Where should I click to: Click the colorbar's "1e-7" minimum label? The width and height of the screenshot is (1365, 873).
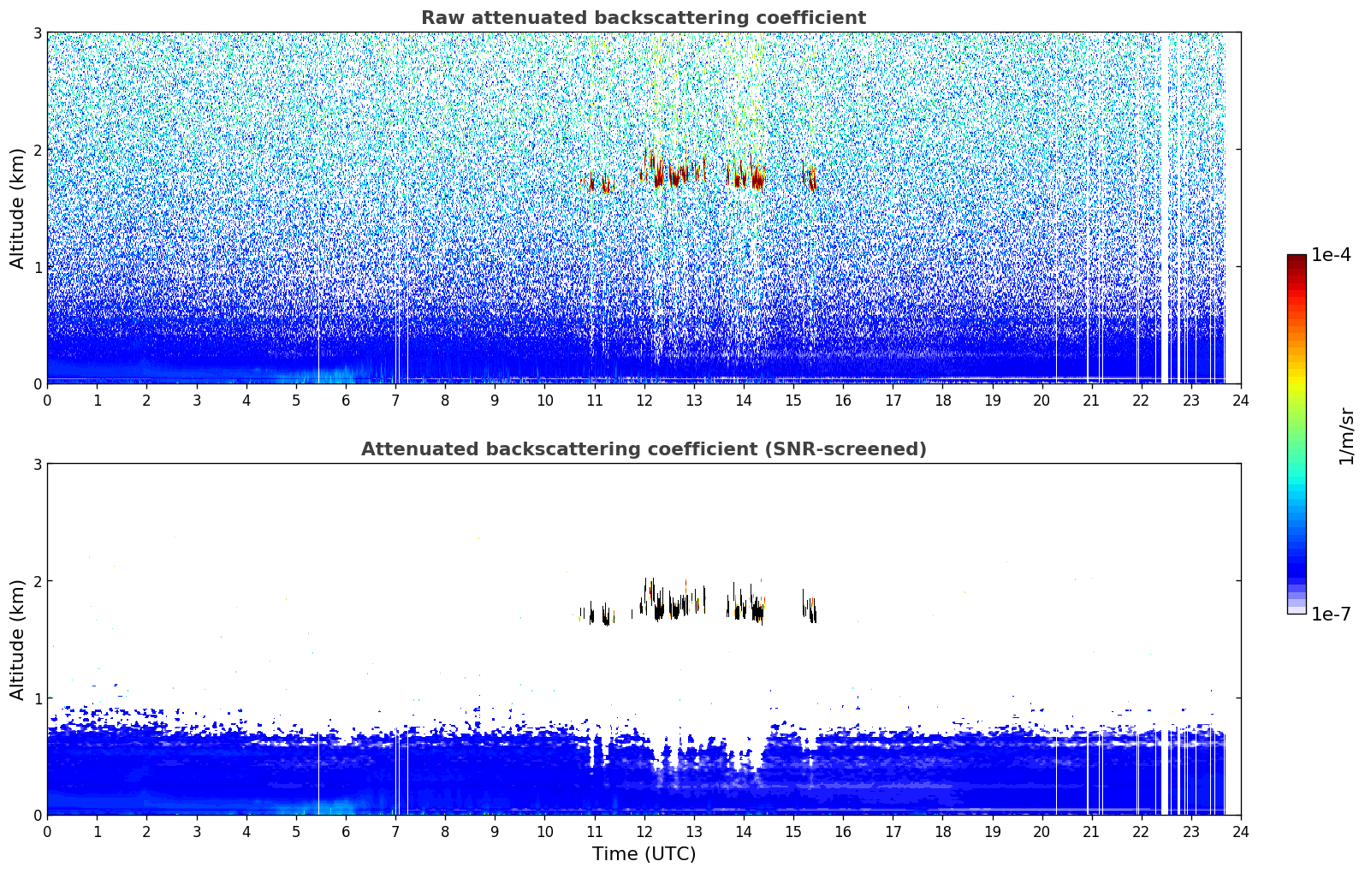1330,614
